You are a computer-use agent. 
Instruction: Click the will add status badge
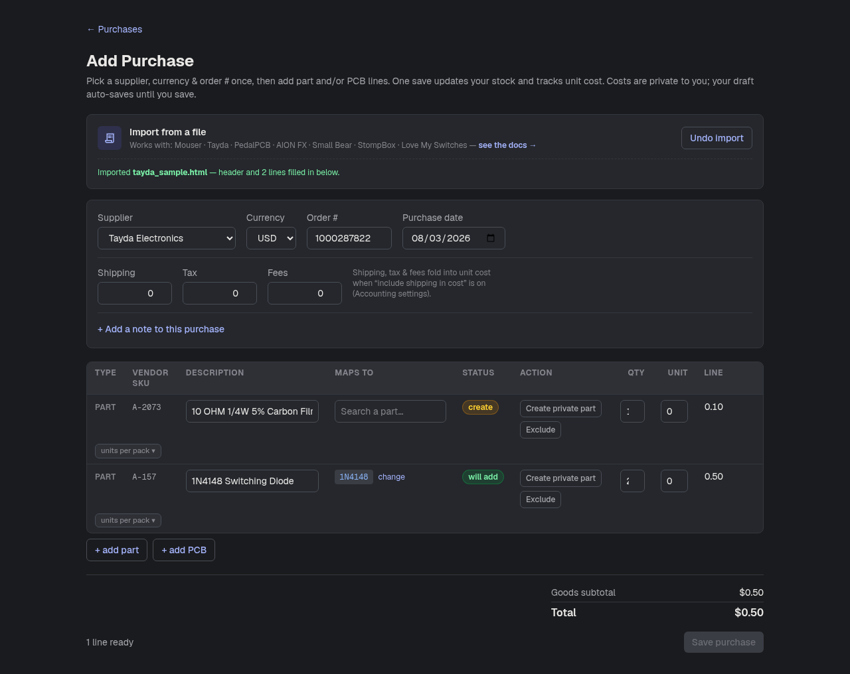click(x=483, y=477)
